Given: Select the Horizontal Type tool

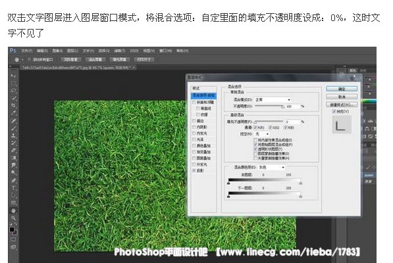Looking at the screenshot, I should 13,187.
